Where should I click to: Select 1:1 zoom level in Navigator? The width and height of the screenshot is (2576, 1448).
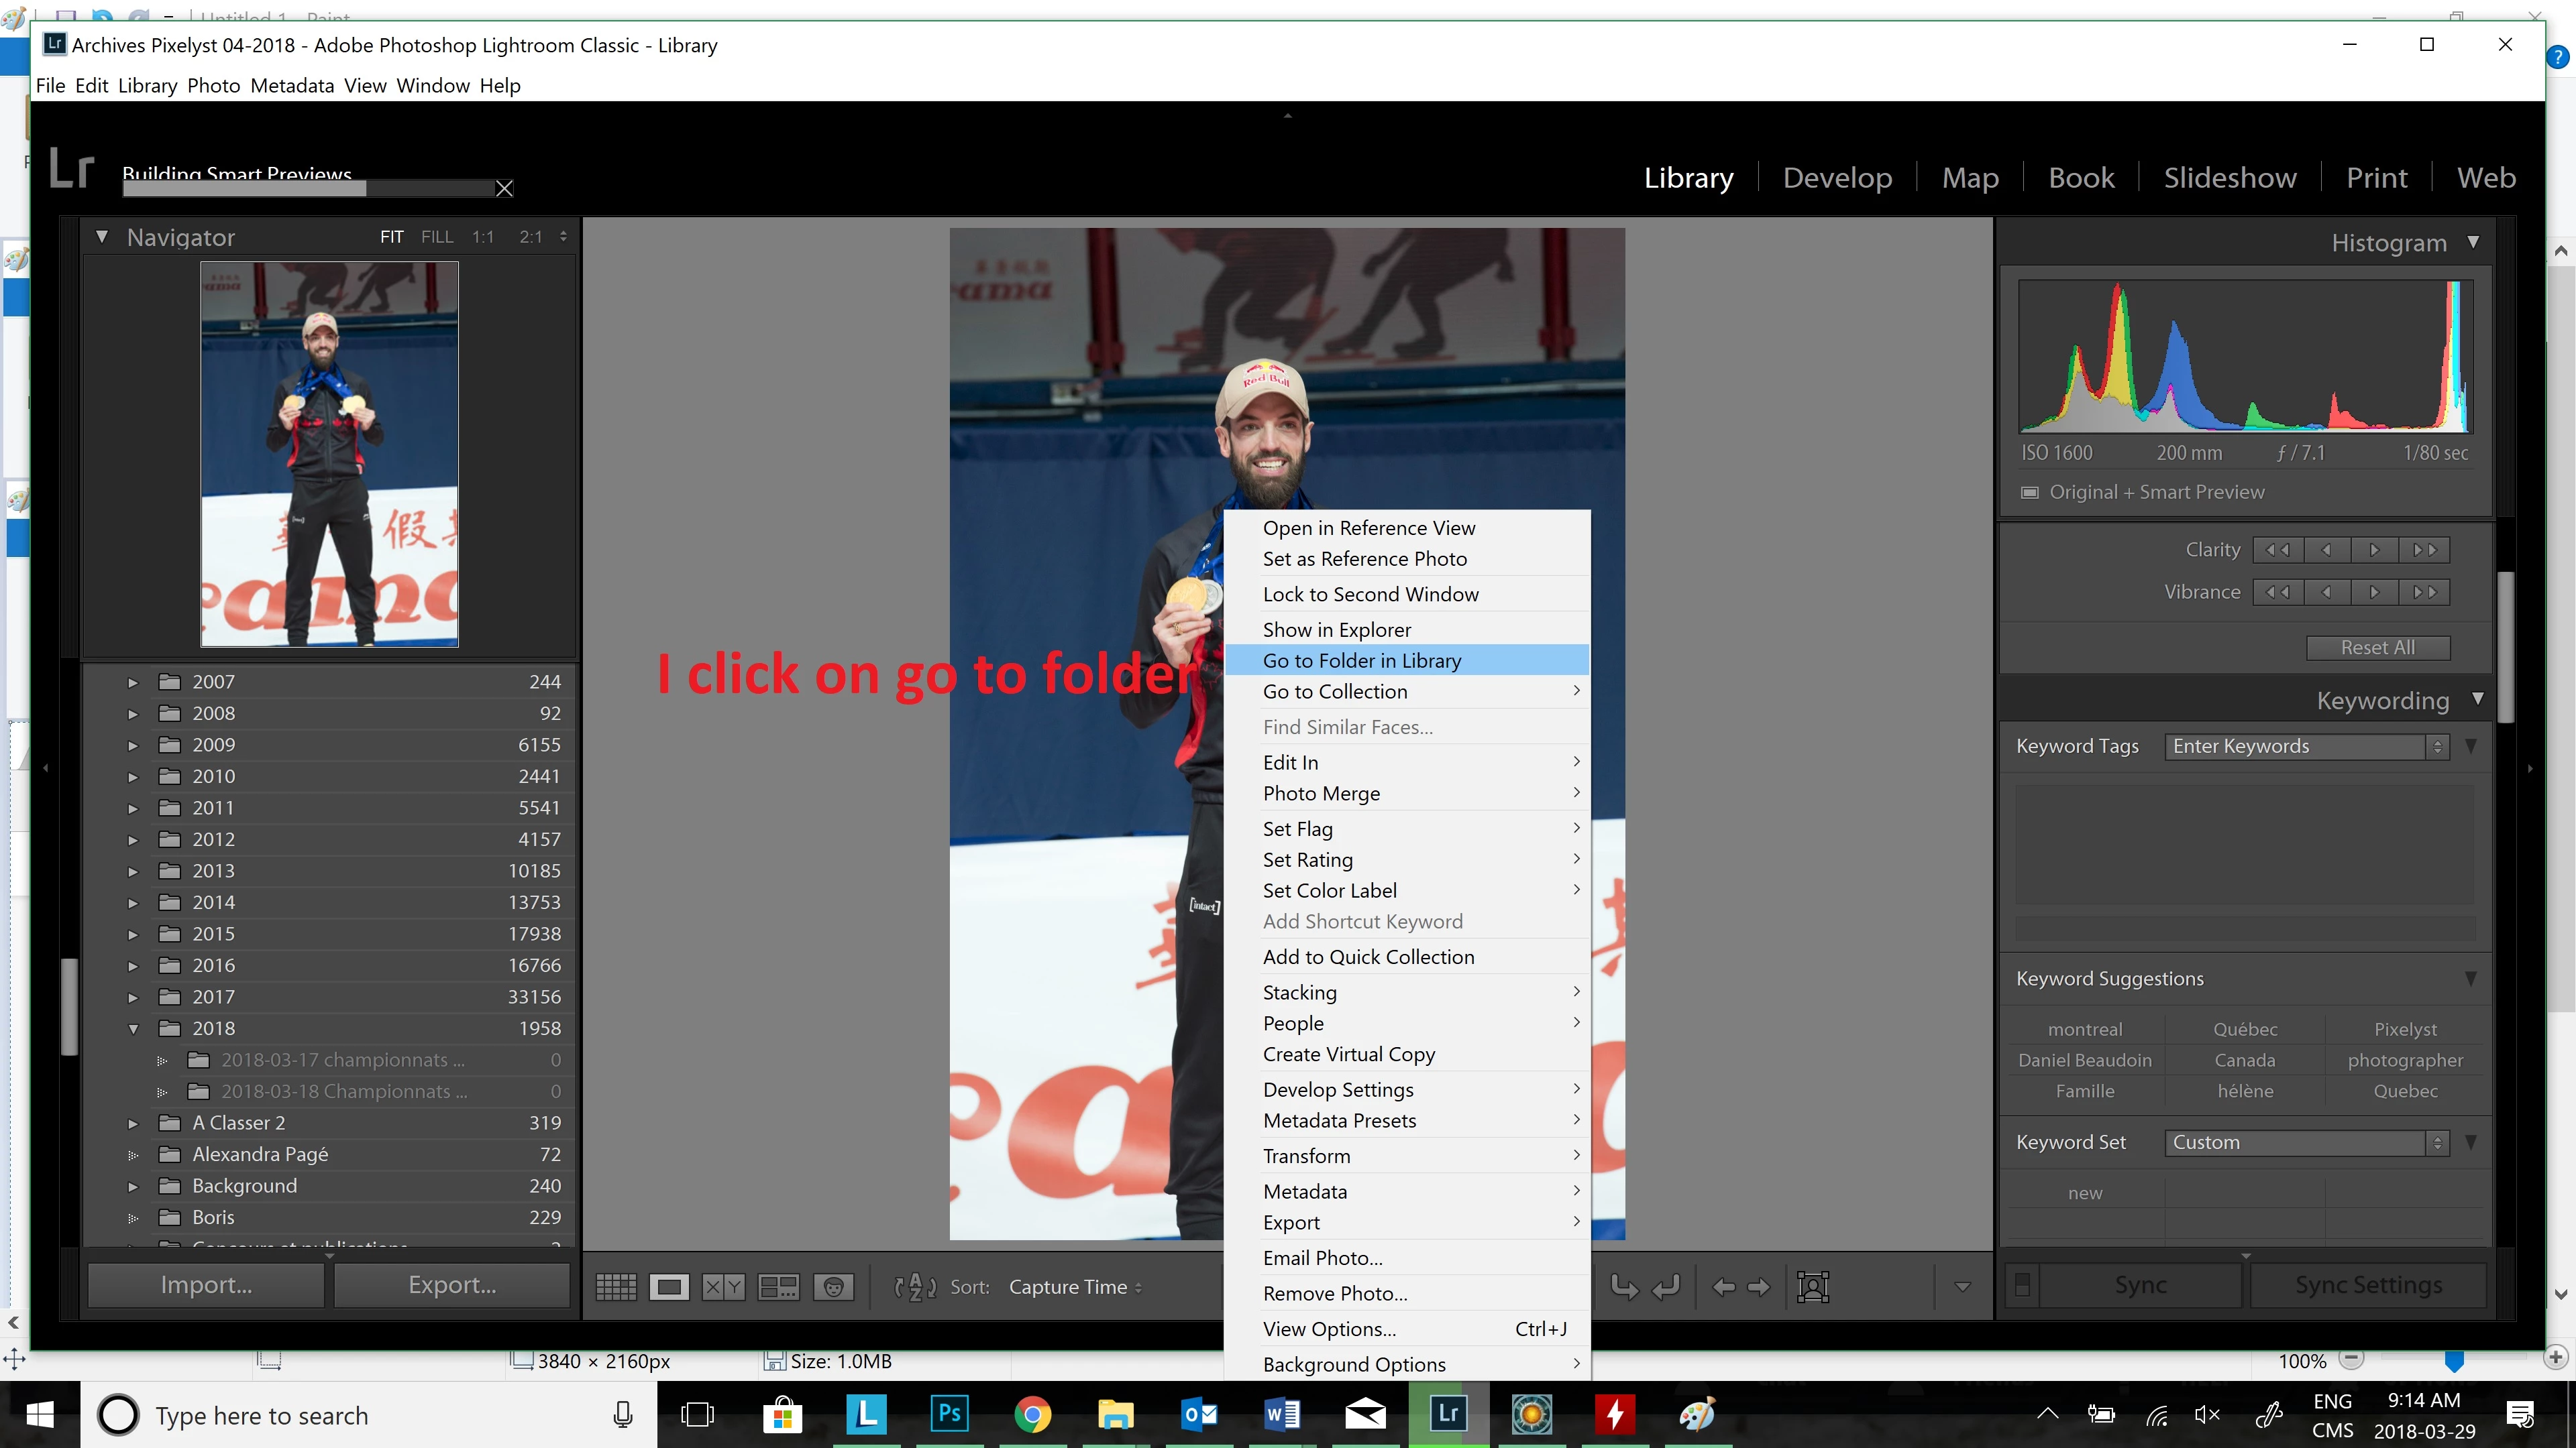click(483, 237)
